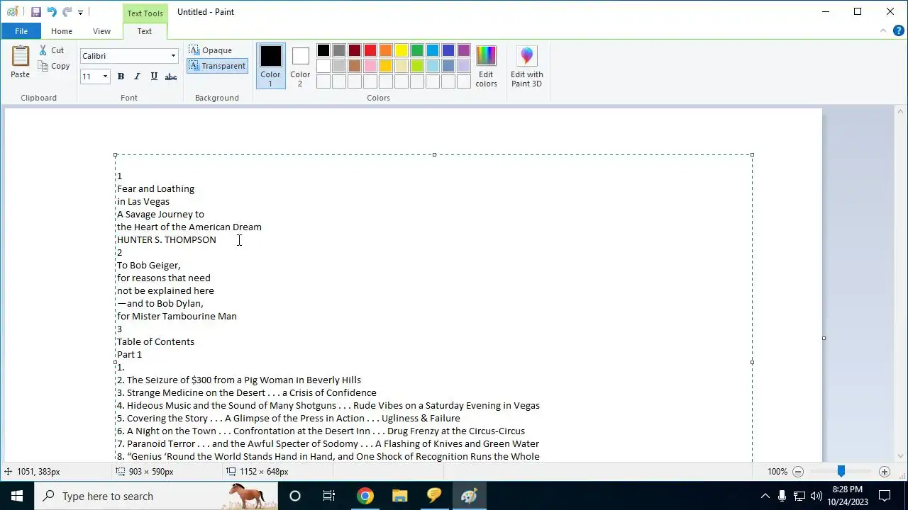Set text background to Transparent
The image size is (908, 510).
[217, 66]
